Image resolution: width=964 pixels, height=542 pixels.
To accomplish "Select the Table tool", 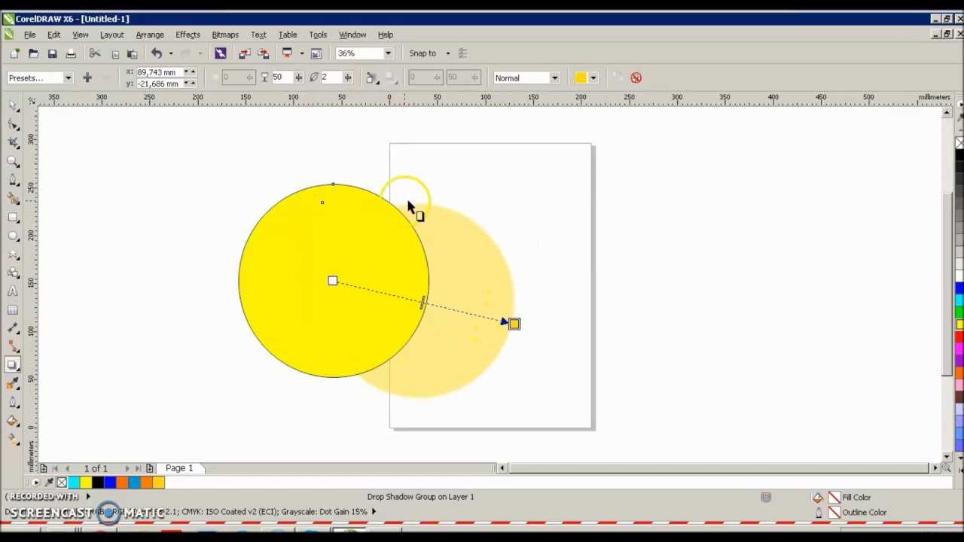I will coord(13,310).
